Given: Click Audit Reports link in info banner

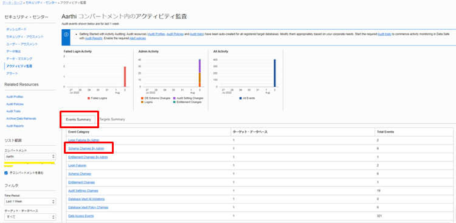Looking at the screenshot, I should pyautogui.click(x=94, y=38).
